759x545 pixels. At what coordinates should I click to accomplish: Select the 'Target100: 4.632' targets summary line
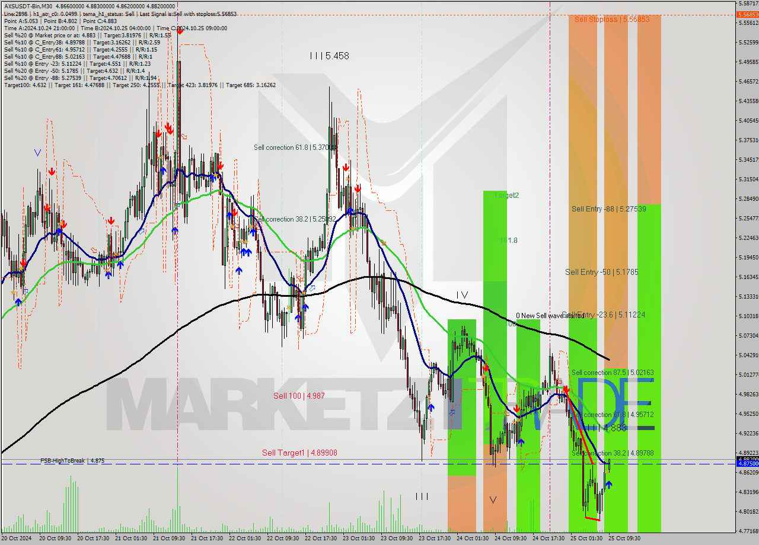(139, 85)
